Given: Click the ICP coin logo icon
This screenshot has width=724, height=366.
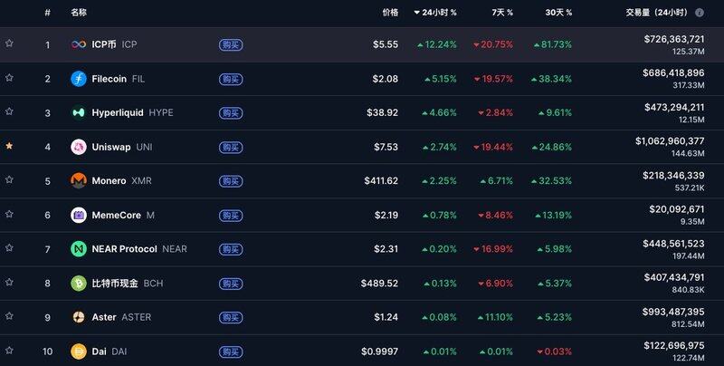Looking at the screenshot, I should 79,44.
